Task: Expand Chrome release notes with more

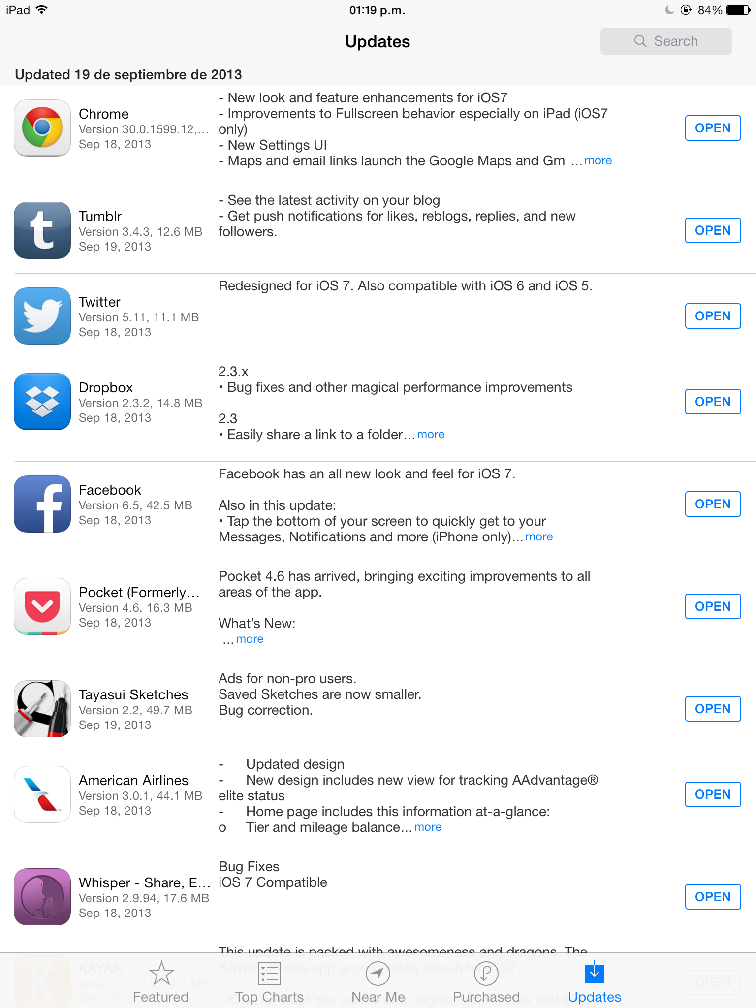Action: (598, 161)
